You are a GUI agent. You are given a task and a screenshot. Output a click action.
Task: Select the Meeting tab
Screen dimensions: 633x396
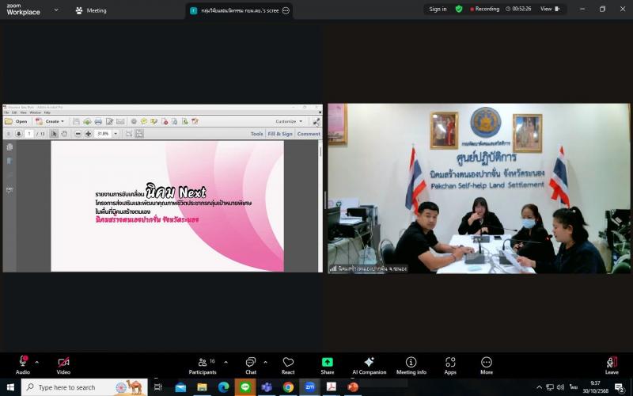91,10
